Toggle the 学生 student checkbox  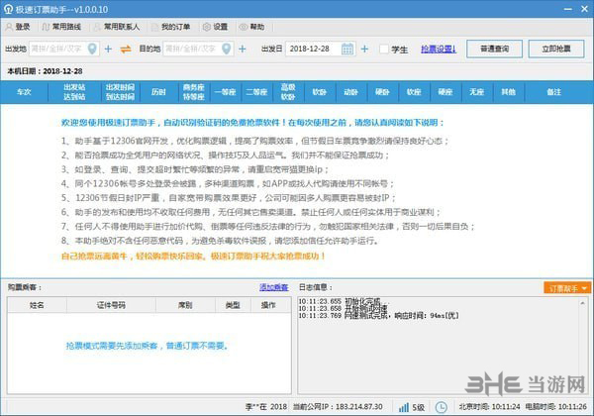pyautogui.click(x=384, y=50)
